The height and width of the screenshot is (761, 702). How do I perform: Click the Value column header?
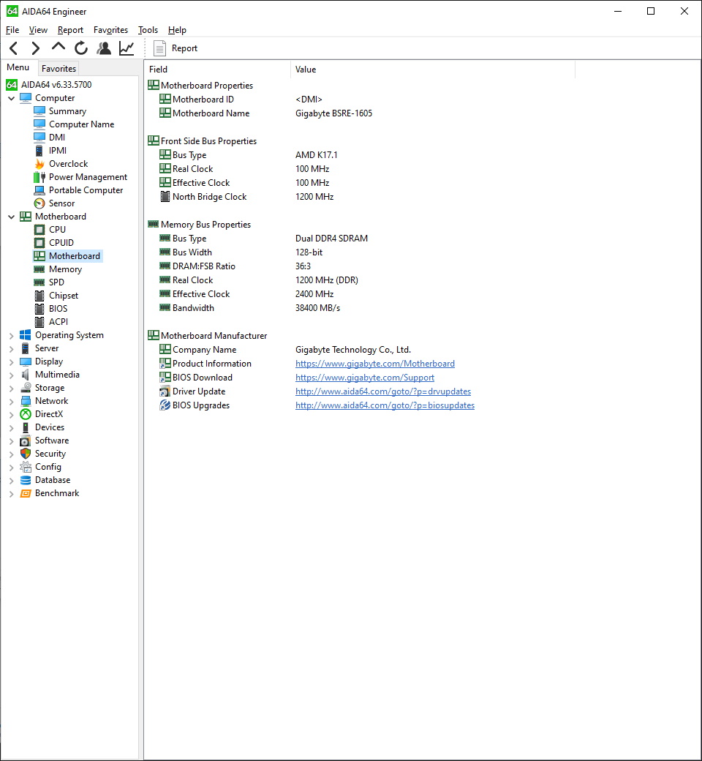coord(433,70)
